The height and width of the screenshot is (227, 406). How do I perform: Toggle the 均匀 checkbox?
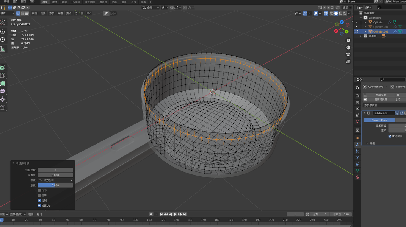pyautogui.click(x=39, y=190)
